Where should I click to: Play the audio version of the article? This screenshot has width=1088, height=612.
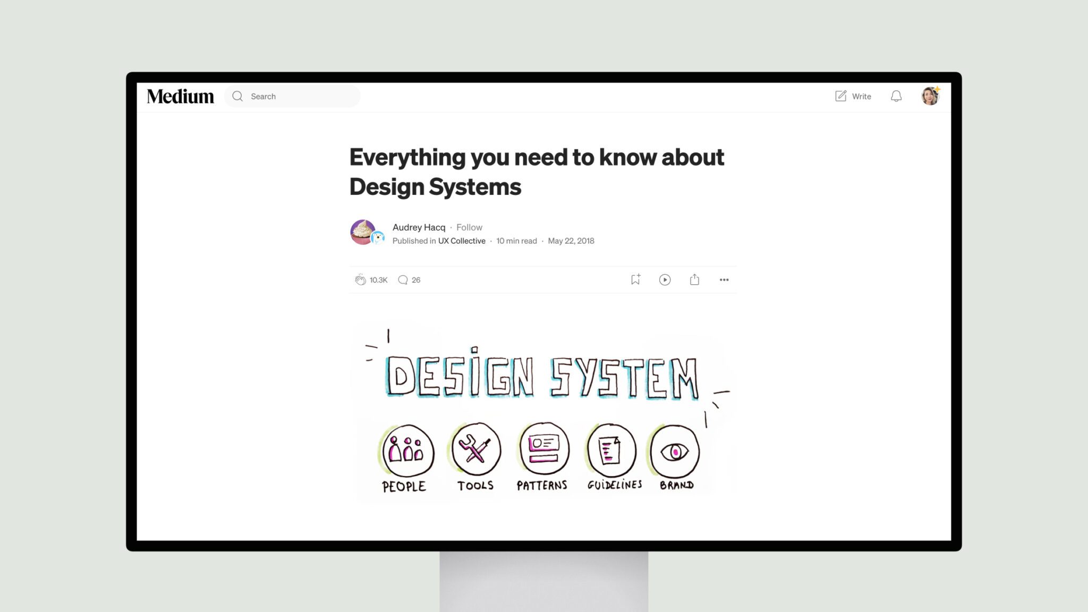pos(665,279)
